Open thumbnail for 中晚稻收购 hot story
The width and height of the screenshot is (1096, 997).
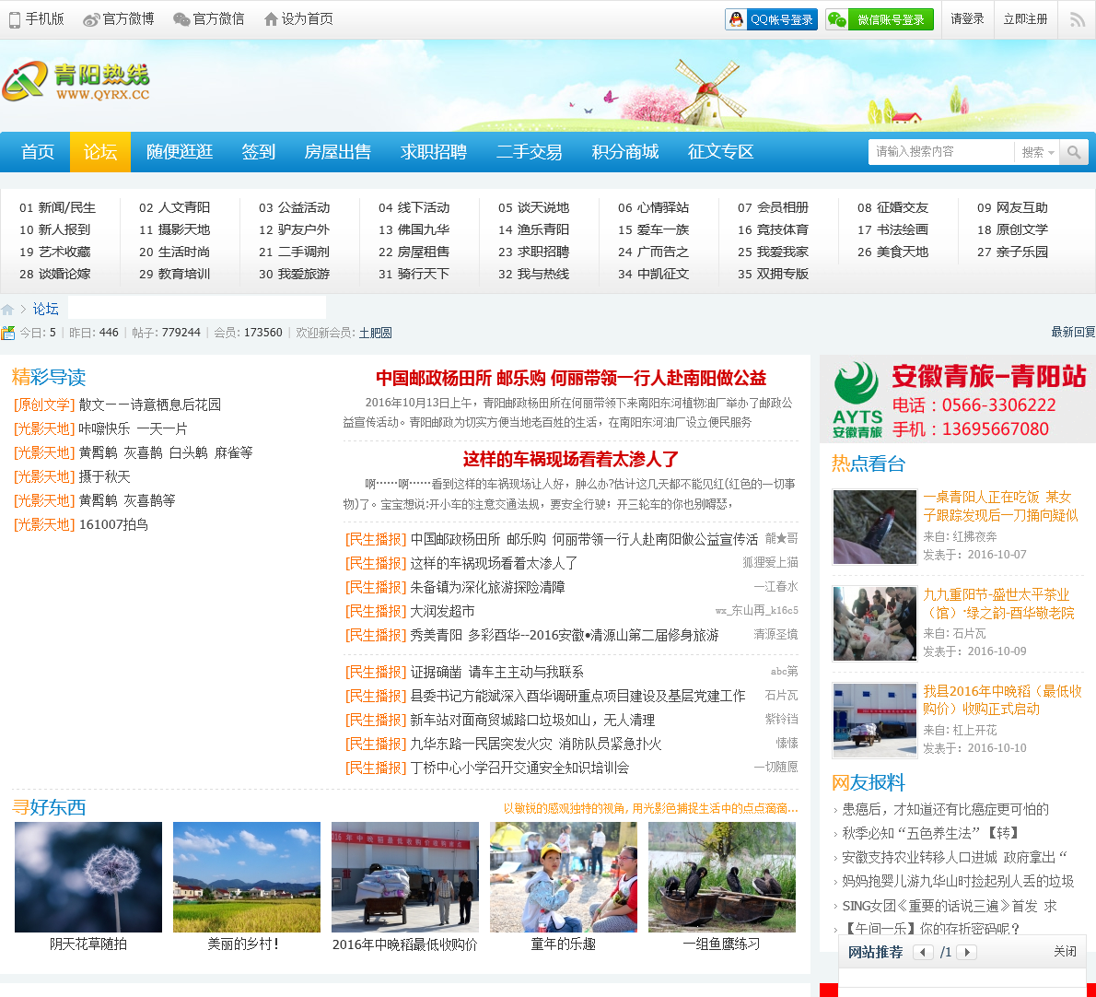(x=874, y=721)
